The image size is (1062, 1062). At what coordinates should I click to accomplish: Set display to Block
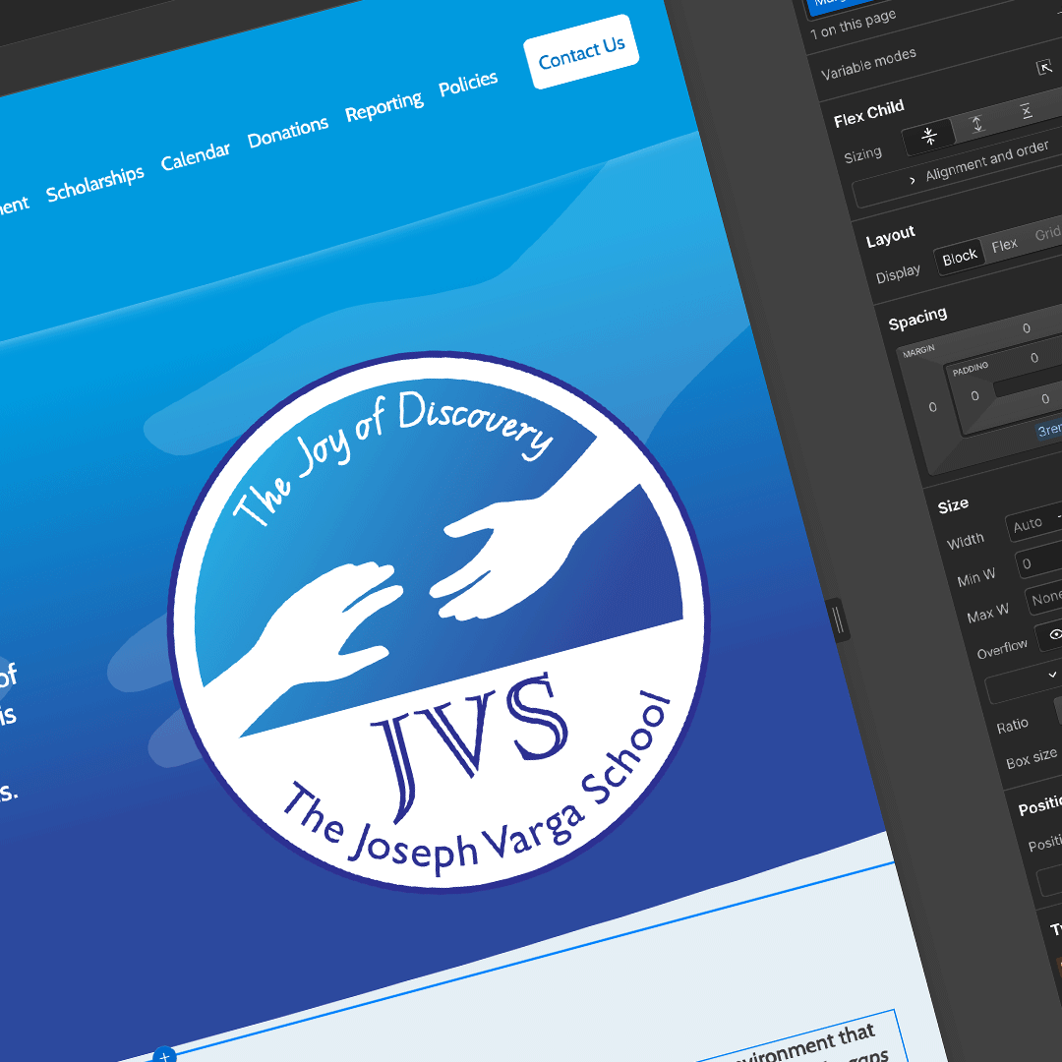point(960,258)
